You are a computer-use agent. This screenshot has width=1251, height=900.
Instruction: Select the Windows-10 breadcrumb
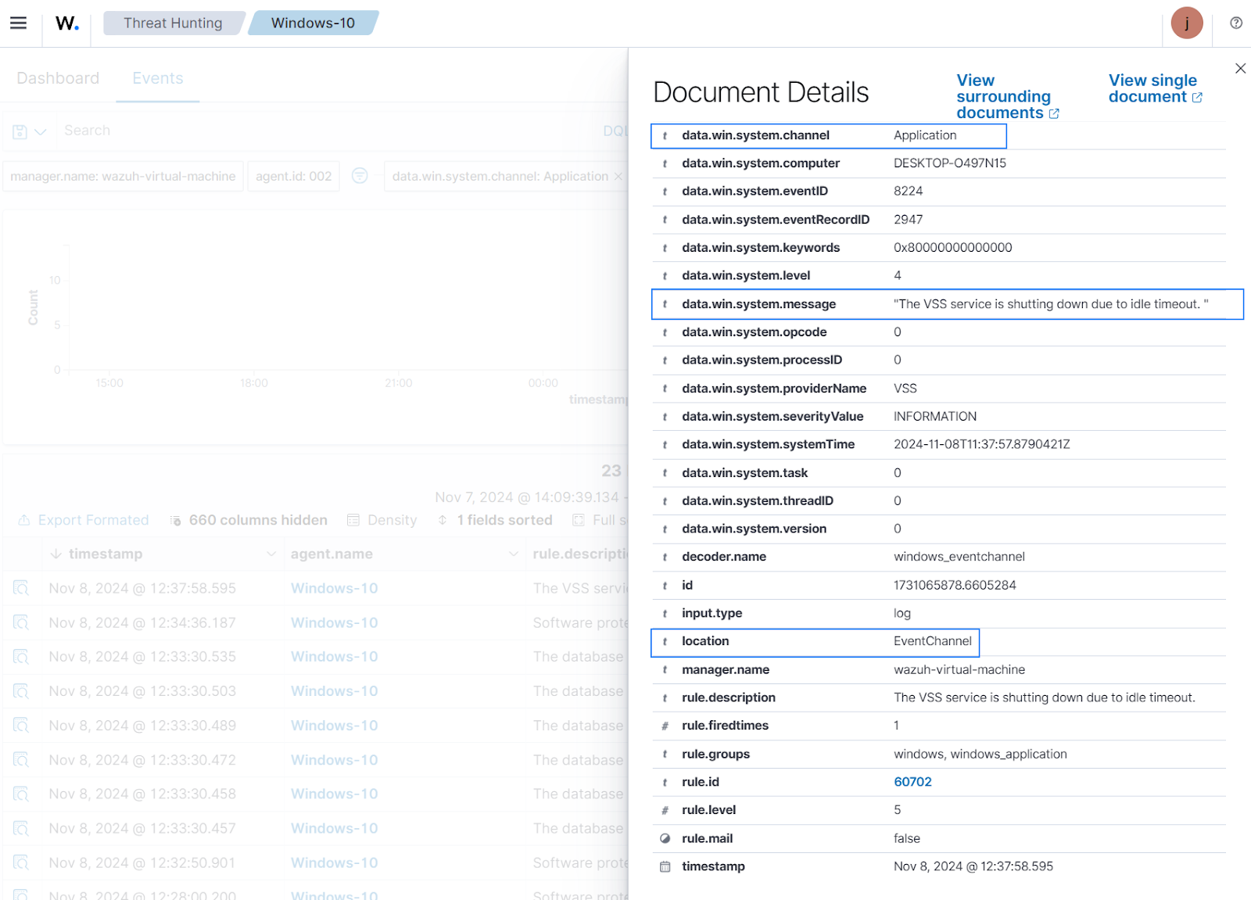tap(313, 23)
